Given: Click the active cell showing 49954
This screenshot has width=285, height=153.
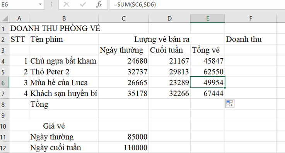Looking at the screenshot, I should point(208,82).
